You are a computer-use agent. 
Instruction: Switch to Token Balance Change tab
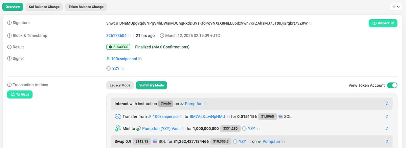(x=86, y=7)
